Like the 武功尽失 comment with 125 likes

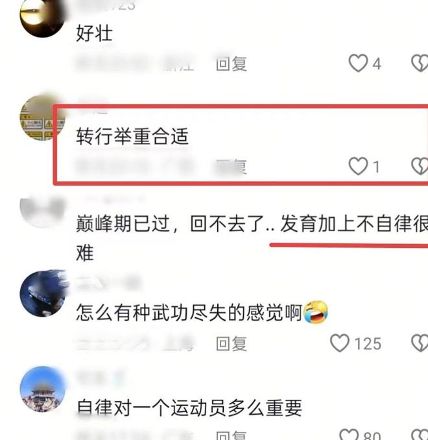click(340, 343)
